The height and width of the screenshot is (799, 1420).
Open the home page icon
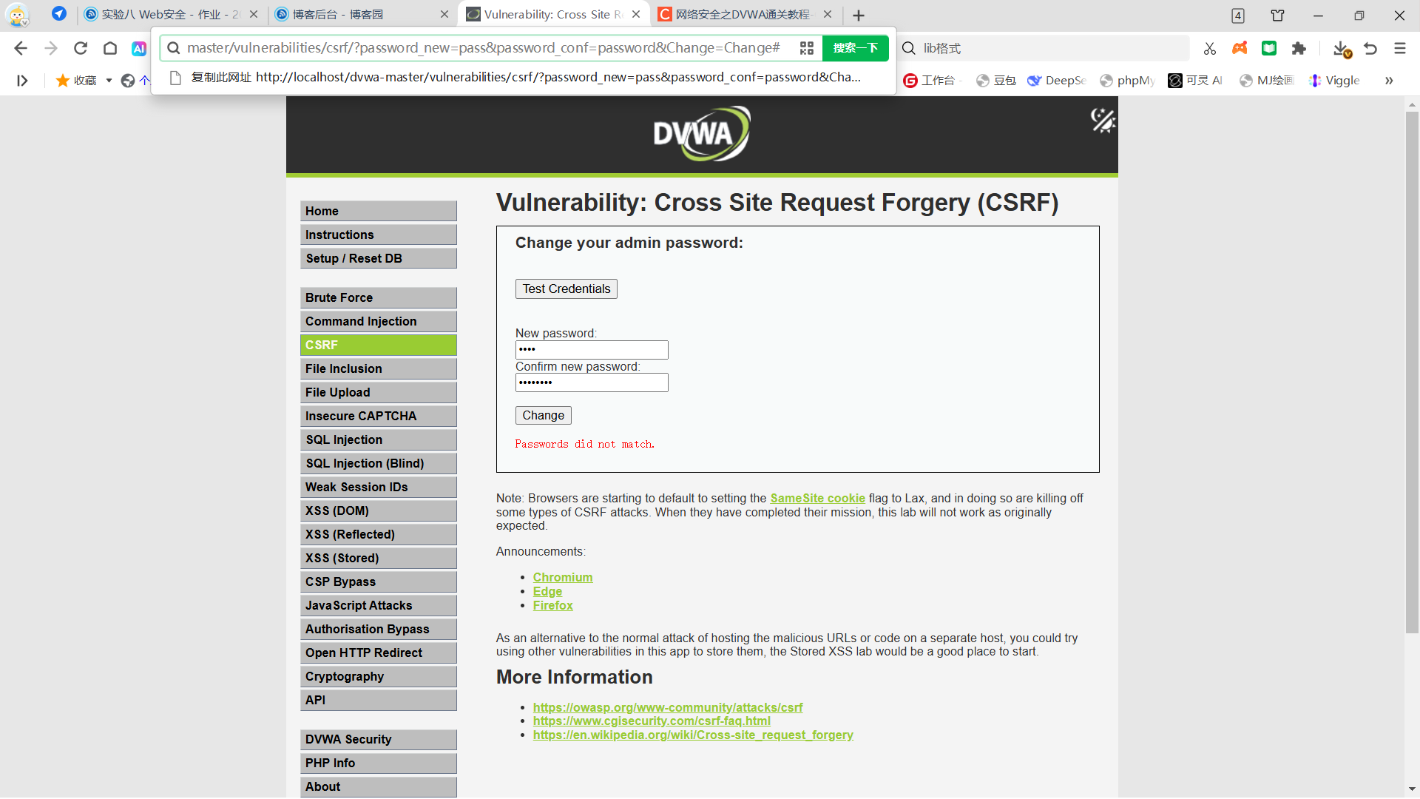coord(110,48)
